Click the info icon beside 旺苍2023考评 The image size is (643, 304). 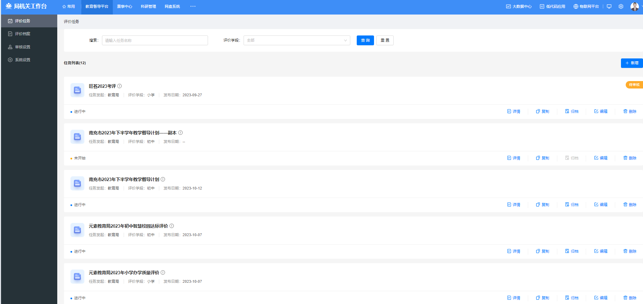coord(120,86)
